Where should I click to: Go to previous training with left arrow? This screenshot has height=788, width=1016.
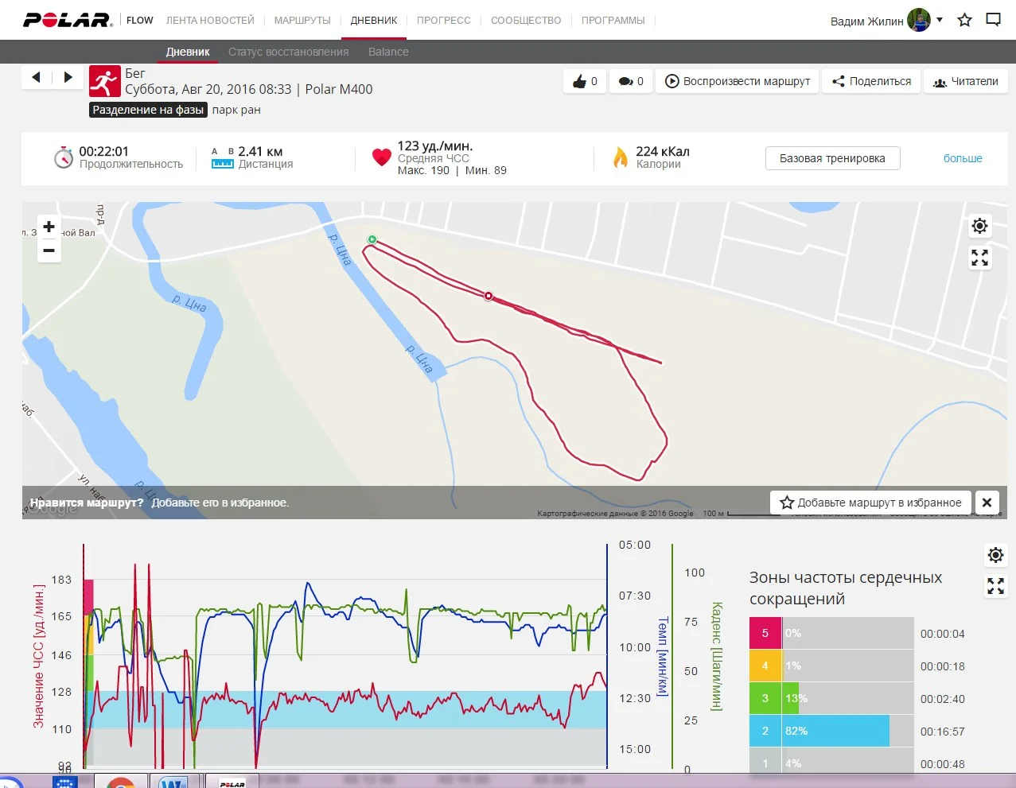[x=36, y=77]
